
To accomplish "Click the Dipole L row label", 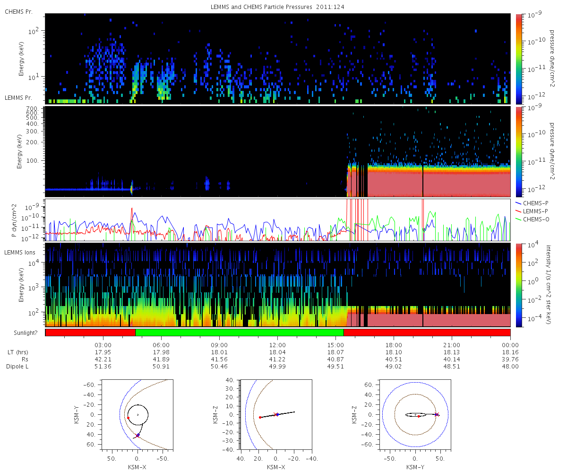I will click(18, 367).
